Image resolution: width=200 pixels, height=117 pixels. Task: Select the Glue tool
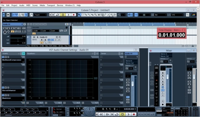tap(89, 15)
